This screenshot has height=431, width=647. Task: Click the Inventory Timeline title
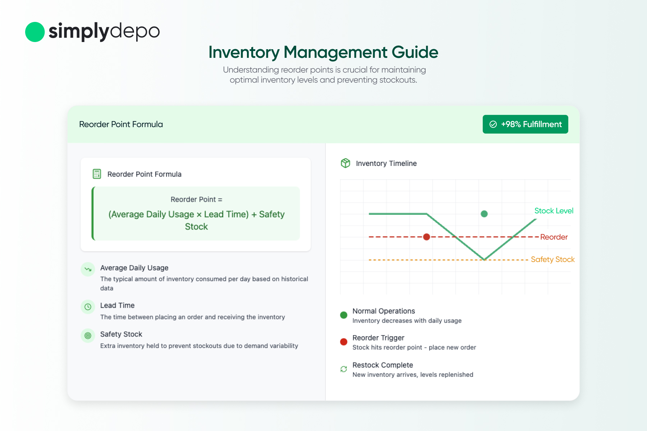386,163
